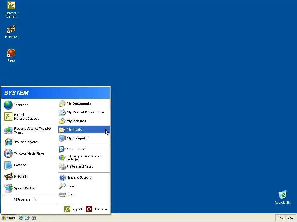This screenshot has width=297, height=222.
Task: Click the Shut Down button
Action: click(x=97, y=209)
